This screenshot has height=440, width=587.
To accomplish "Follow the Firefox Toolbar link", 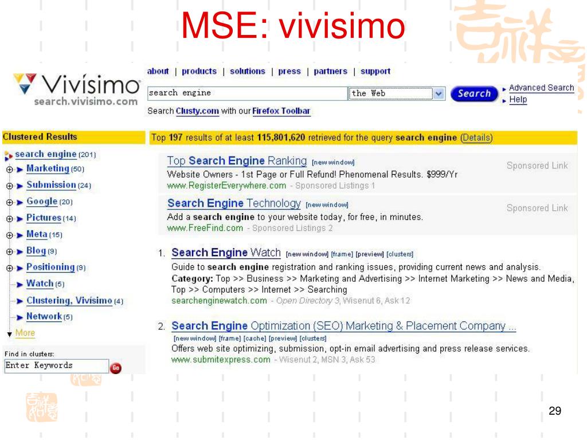I will [281, 111].
